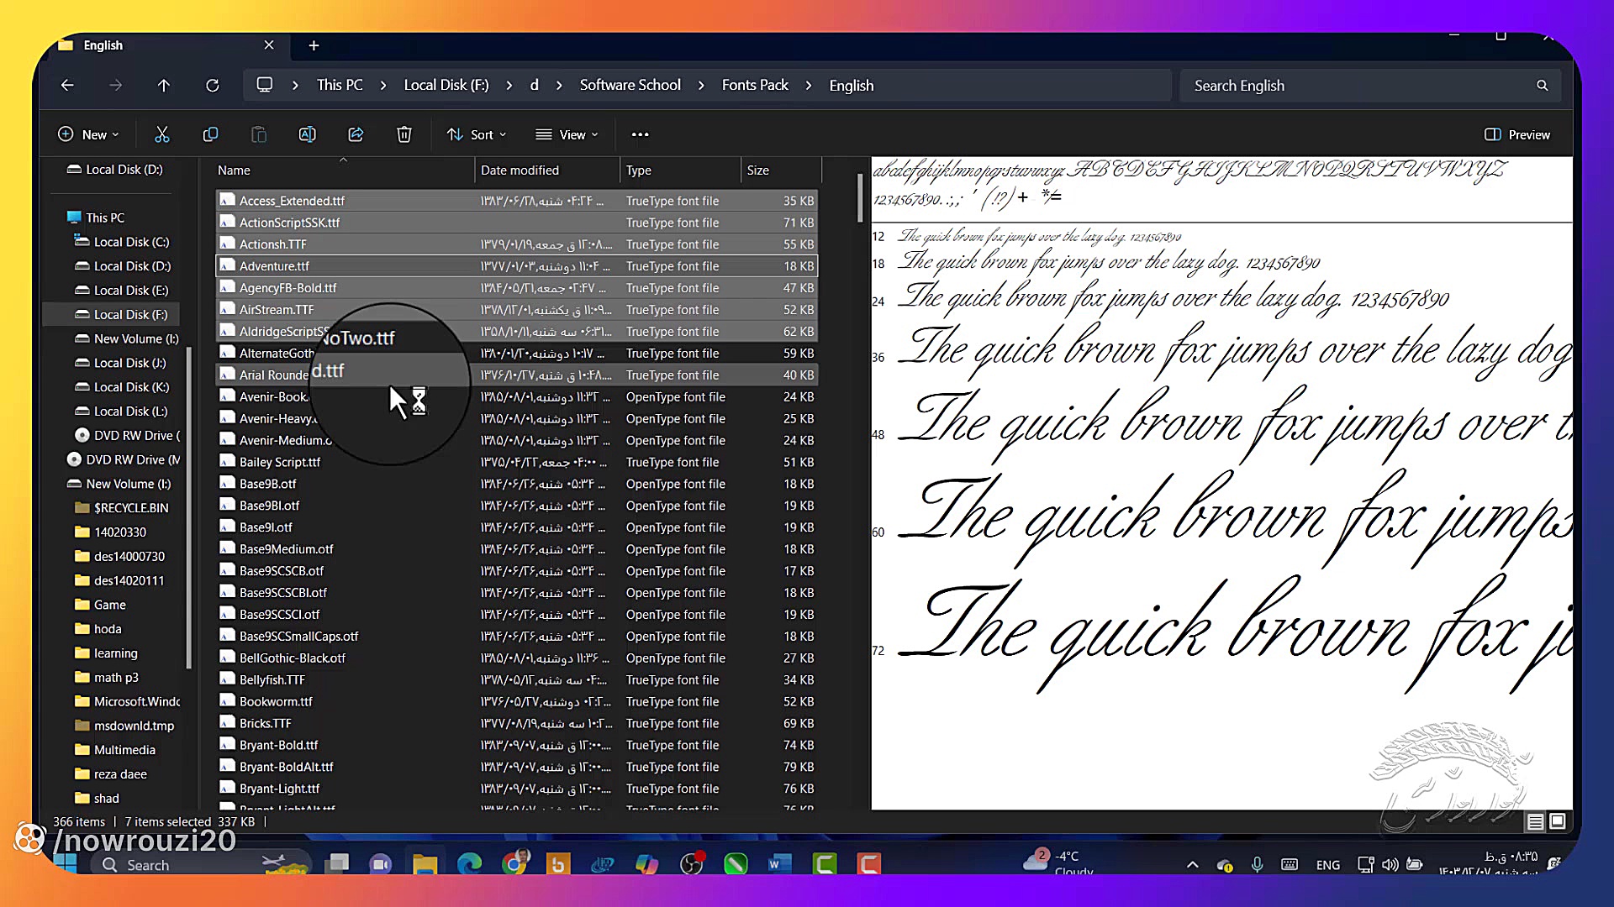Click the Delete trash icon
1614x907 pixels.
pyautogui.click(x=404, y=134)
